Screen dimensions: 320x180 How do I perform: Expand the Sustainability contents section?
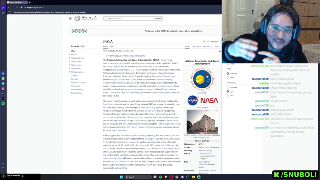click(69, 68)
